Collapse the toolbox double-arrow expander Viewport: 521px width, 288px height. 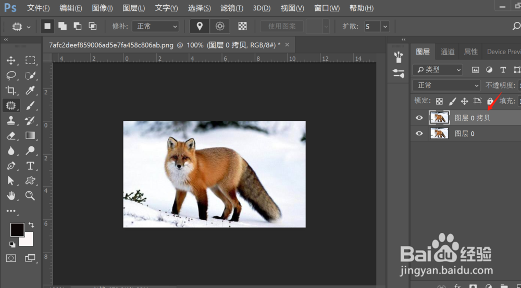[6, 40]
